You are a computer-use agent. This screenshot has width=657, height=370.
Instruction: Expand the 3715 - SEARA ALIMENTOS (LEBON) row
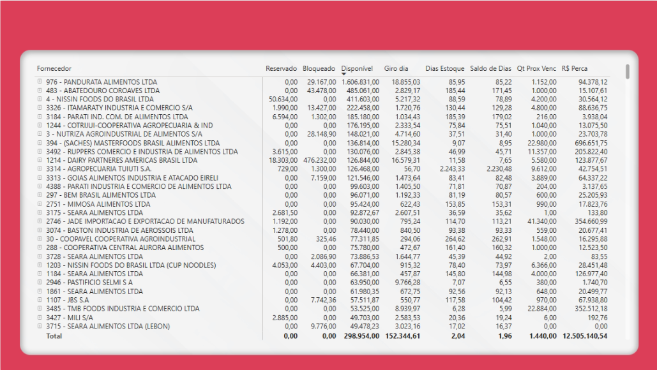click(x=40, y=325)
